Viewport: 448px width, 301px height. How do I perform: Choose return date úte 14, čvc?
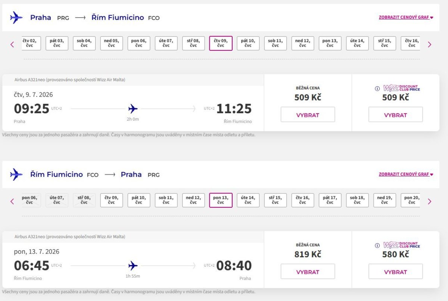[248, 200]
